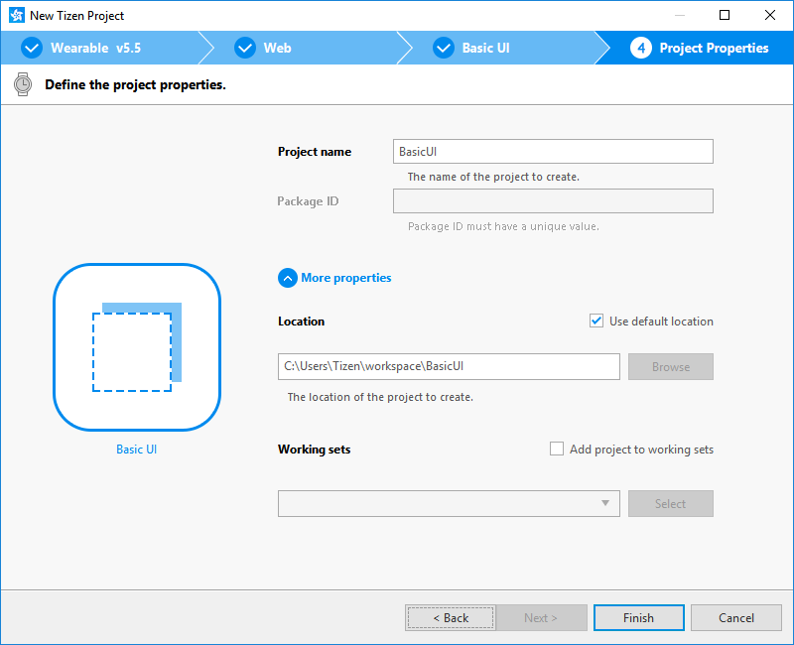Screen dimensions: 794x645
Task: Click the Web step checkmark icon
Action: click(244, 48)
